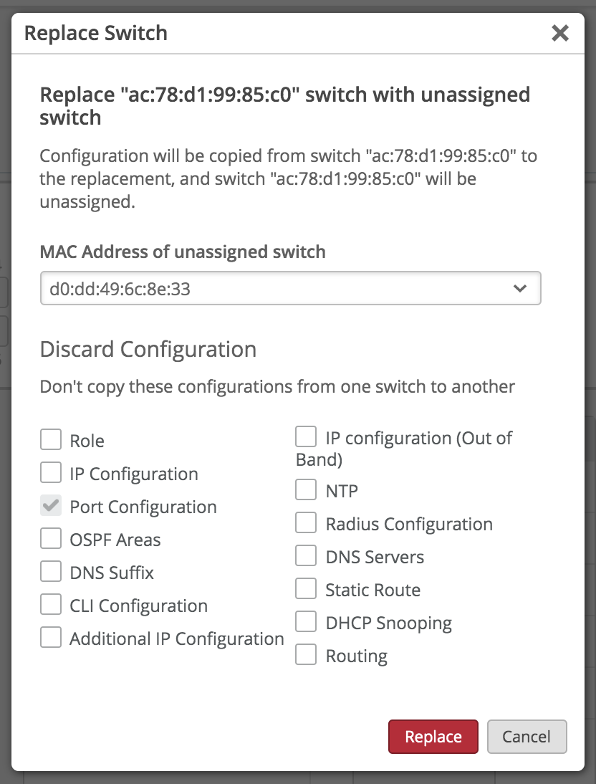Check the DNS Servers option
Screen dimensions: 596x784
click(307, 555)
